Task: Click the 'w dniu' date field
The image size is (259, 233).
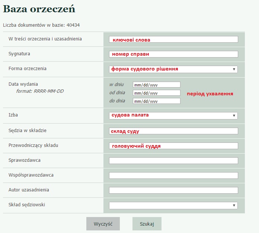Action: click(x=156, y=85)
